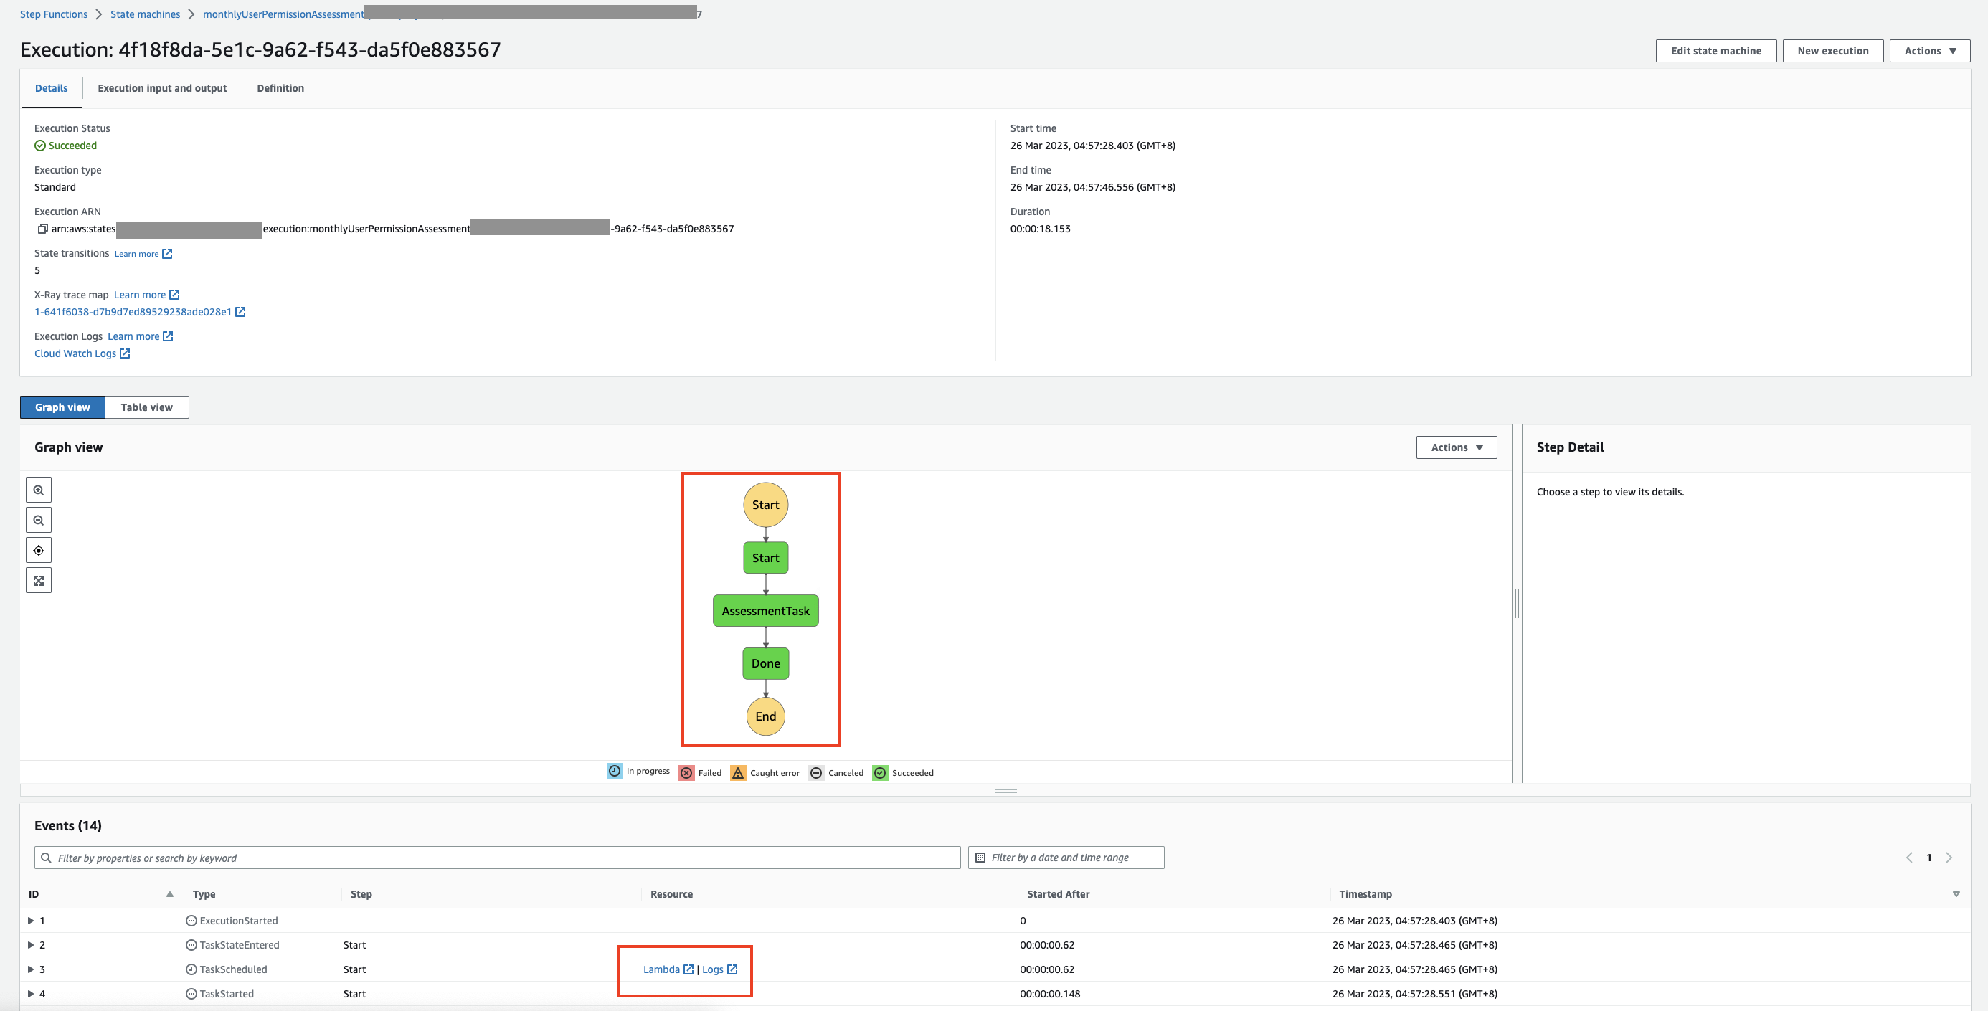1988x1011 pixels.
Task: Open the top-right Actions dropdown
Action: tap(1929, 51)
